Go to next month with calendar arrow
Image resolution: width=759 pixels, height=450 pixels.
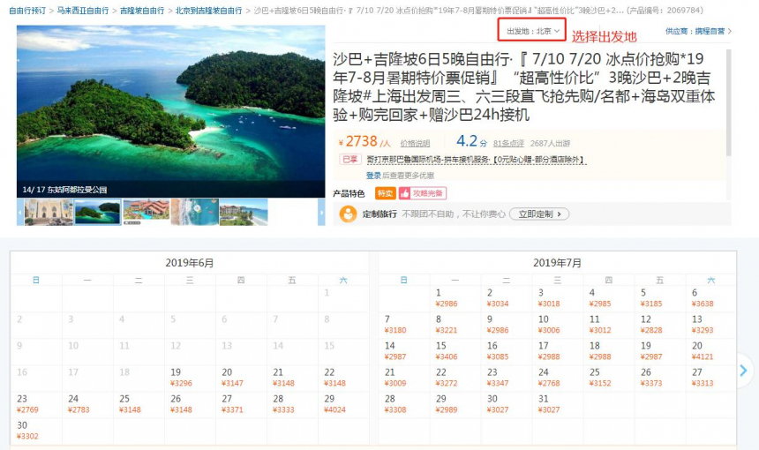tap(743, 371)
